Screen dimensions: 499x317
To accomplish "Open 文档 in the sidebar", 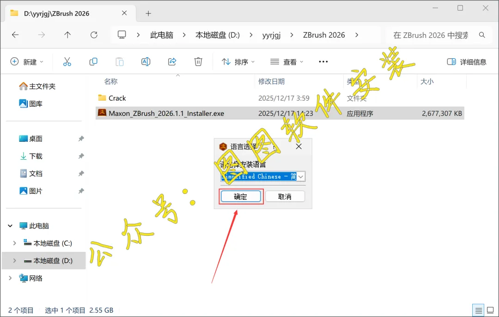I will tap(31, 173).
